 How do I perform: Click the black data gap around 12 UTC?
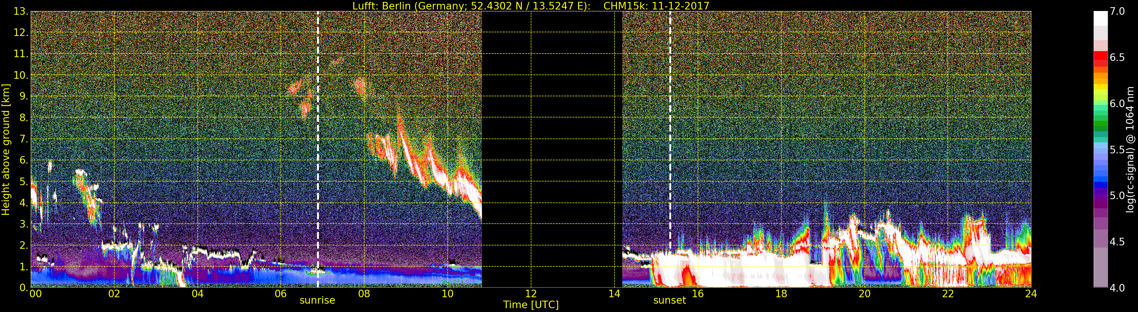pos(551,149)
